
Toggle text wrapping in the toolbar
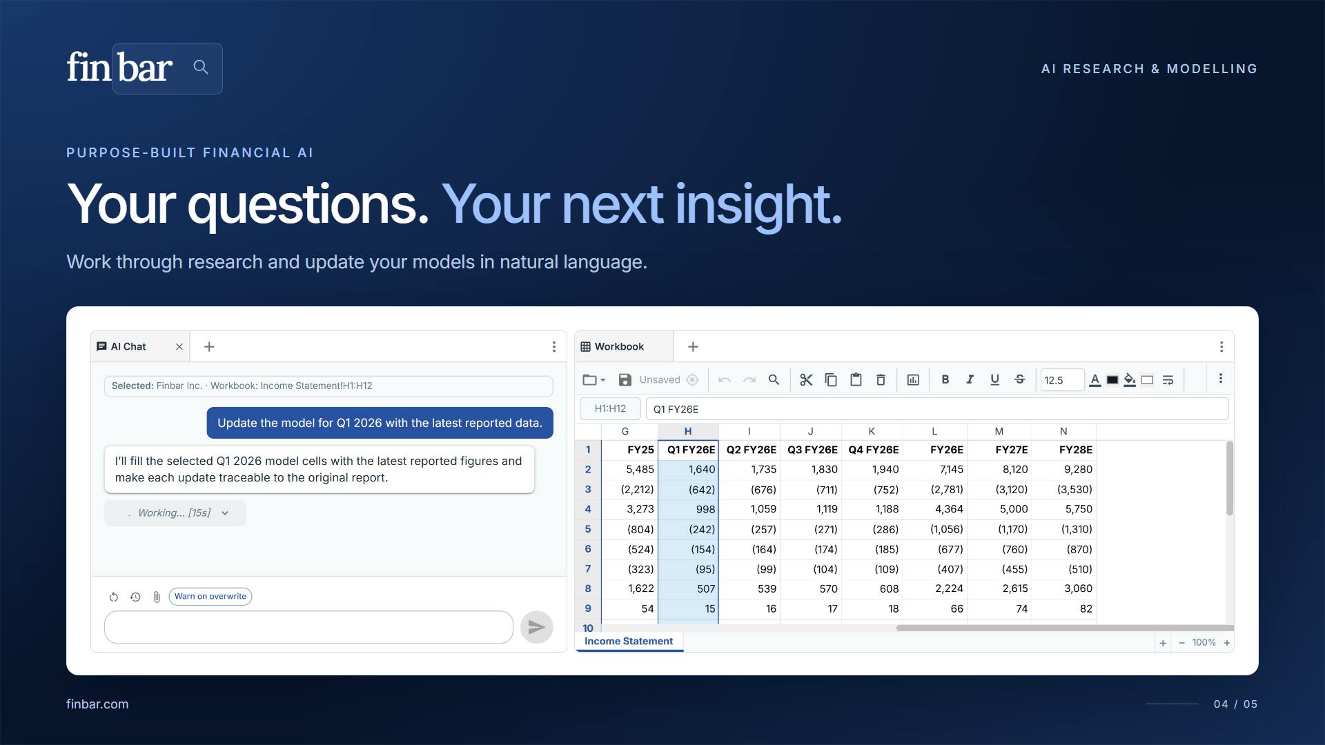[1168, 380]
